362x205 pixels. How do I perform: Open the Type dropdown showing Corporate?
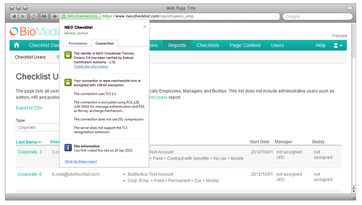pos(38,127)
